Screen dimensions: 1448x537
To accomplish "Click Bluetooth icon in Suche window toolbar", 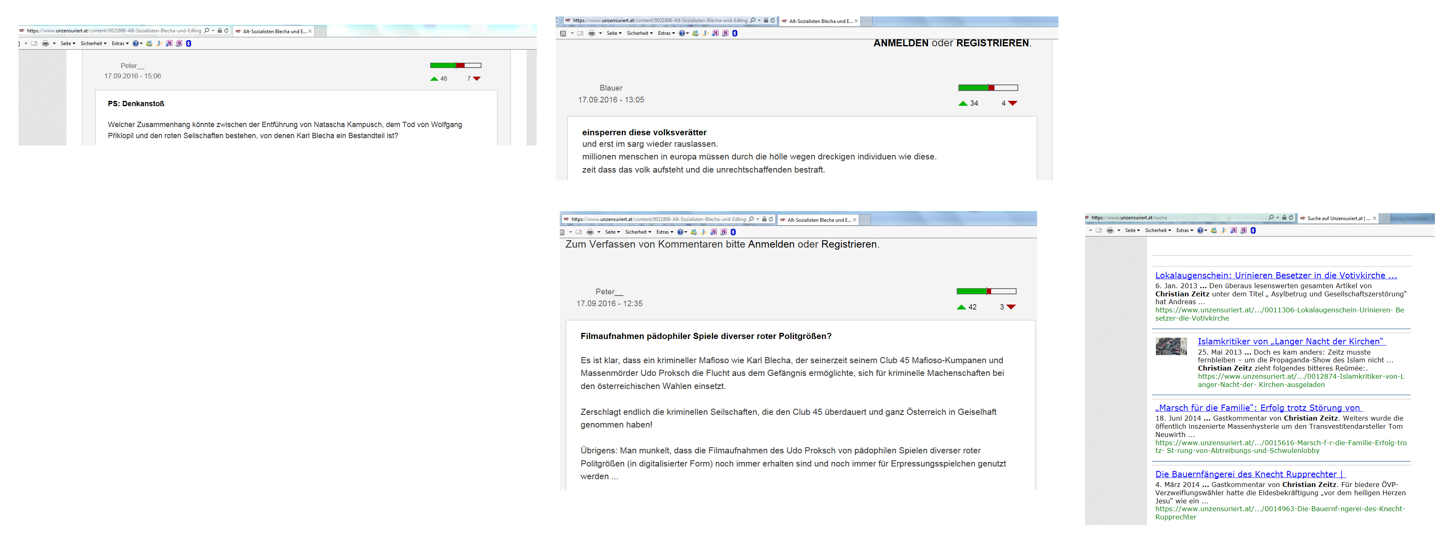I will [x=1253, y=230].
